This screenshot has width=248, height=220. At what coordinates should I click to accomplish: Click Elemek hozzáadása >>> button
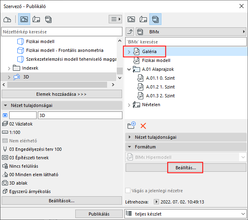62,94
